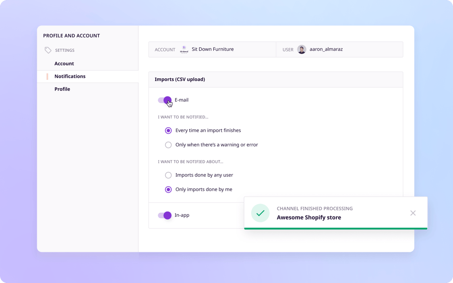Collapse the Imports (CSV upload) section header
The width and height of the screenshot is (453, 283).
pyautogui.click(x=180, y=79)
